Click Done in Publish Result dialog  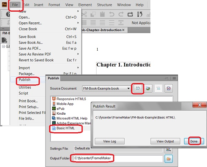[194, 141]
